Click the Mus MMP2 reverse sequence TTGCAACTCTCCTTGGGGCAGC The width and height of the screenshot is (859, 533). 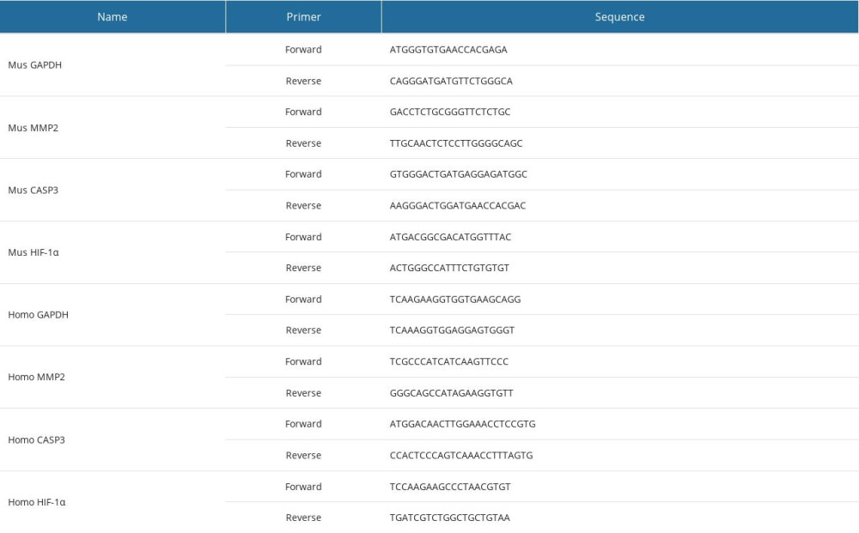tap(456, 143)
